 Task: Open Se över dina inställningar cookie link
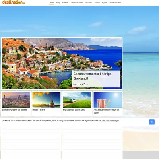coord(109,120)
